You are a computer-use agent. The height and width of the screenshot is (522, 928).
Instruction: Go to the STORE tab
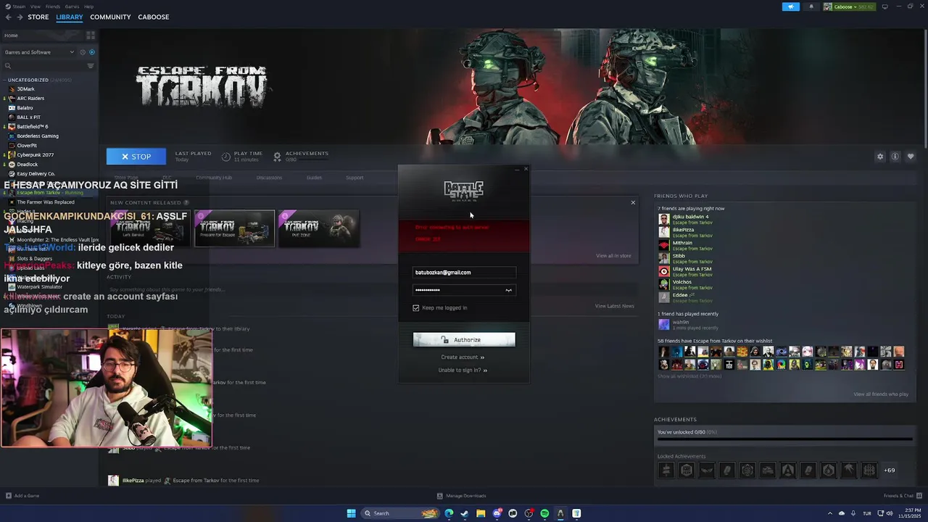[x=38, y=17]
